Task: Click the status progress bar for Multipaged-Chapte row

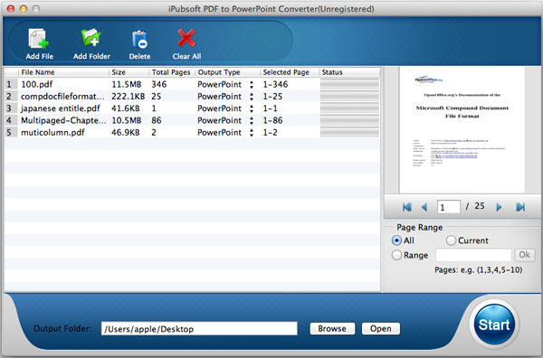Action: coord(349,121)
